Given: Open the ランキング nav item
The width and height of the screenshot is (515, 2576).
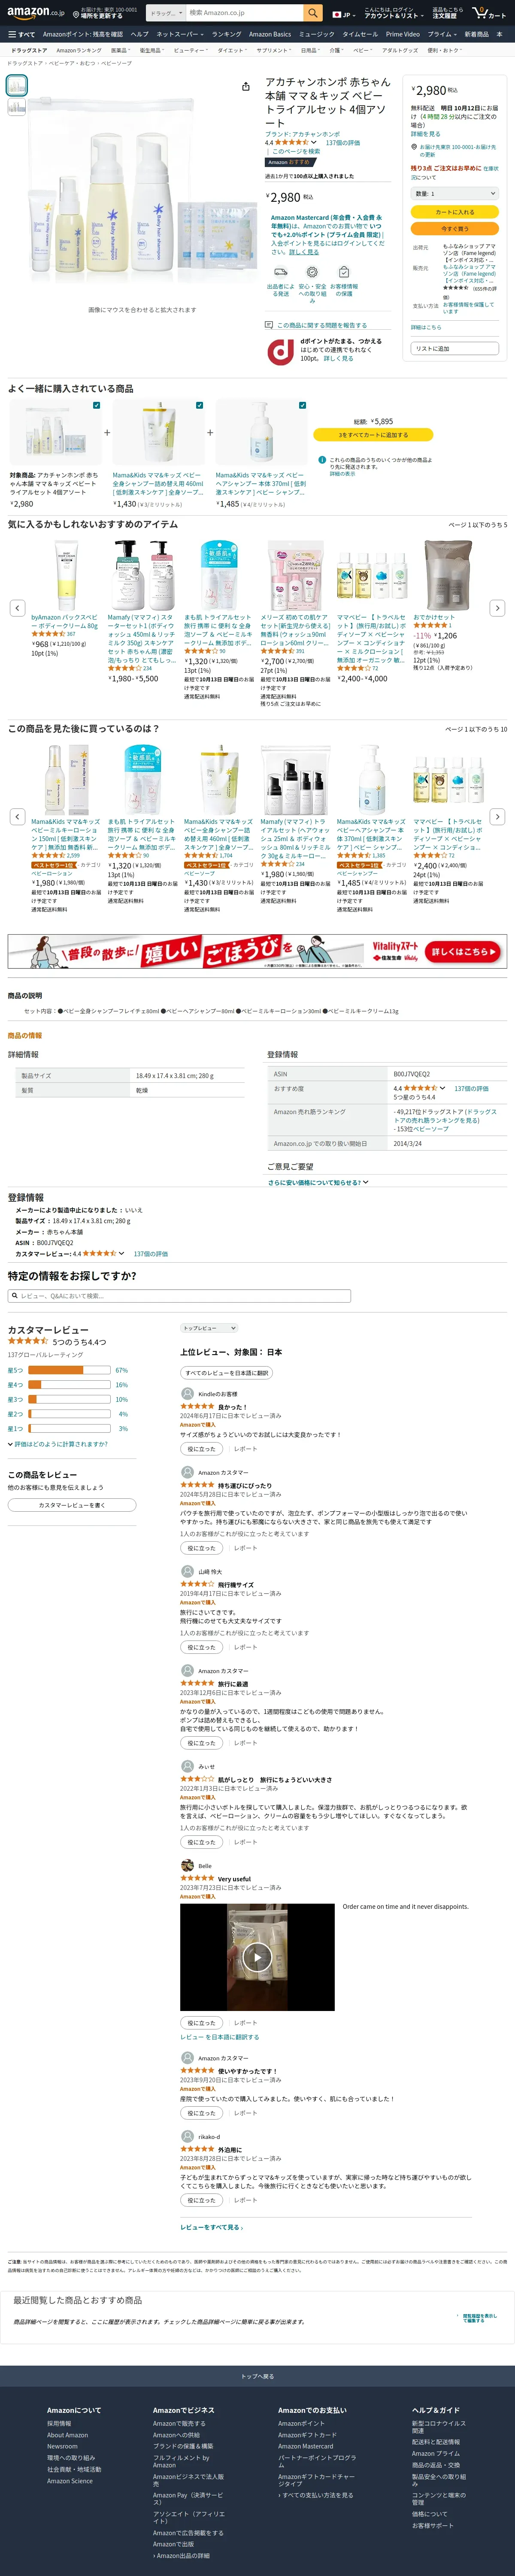Looking at the screenshot, I should (x=226, y=34).
